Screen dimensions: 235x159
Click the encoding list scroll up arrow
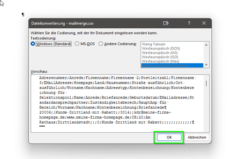pyautogui.click(x=206, y=45)
